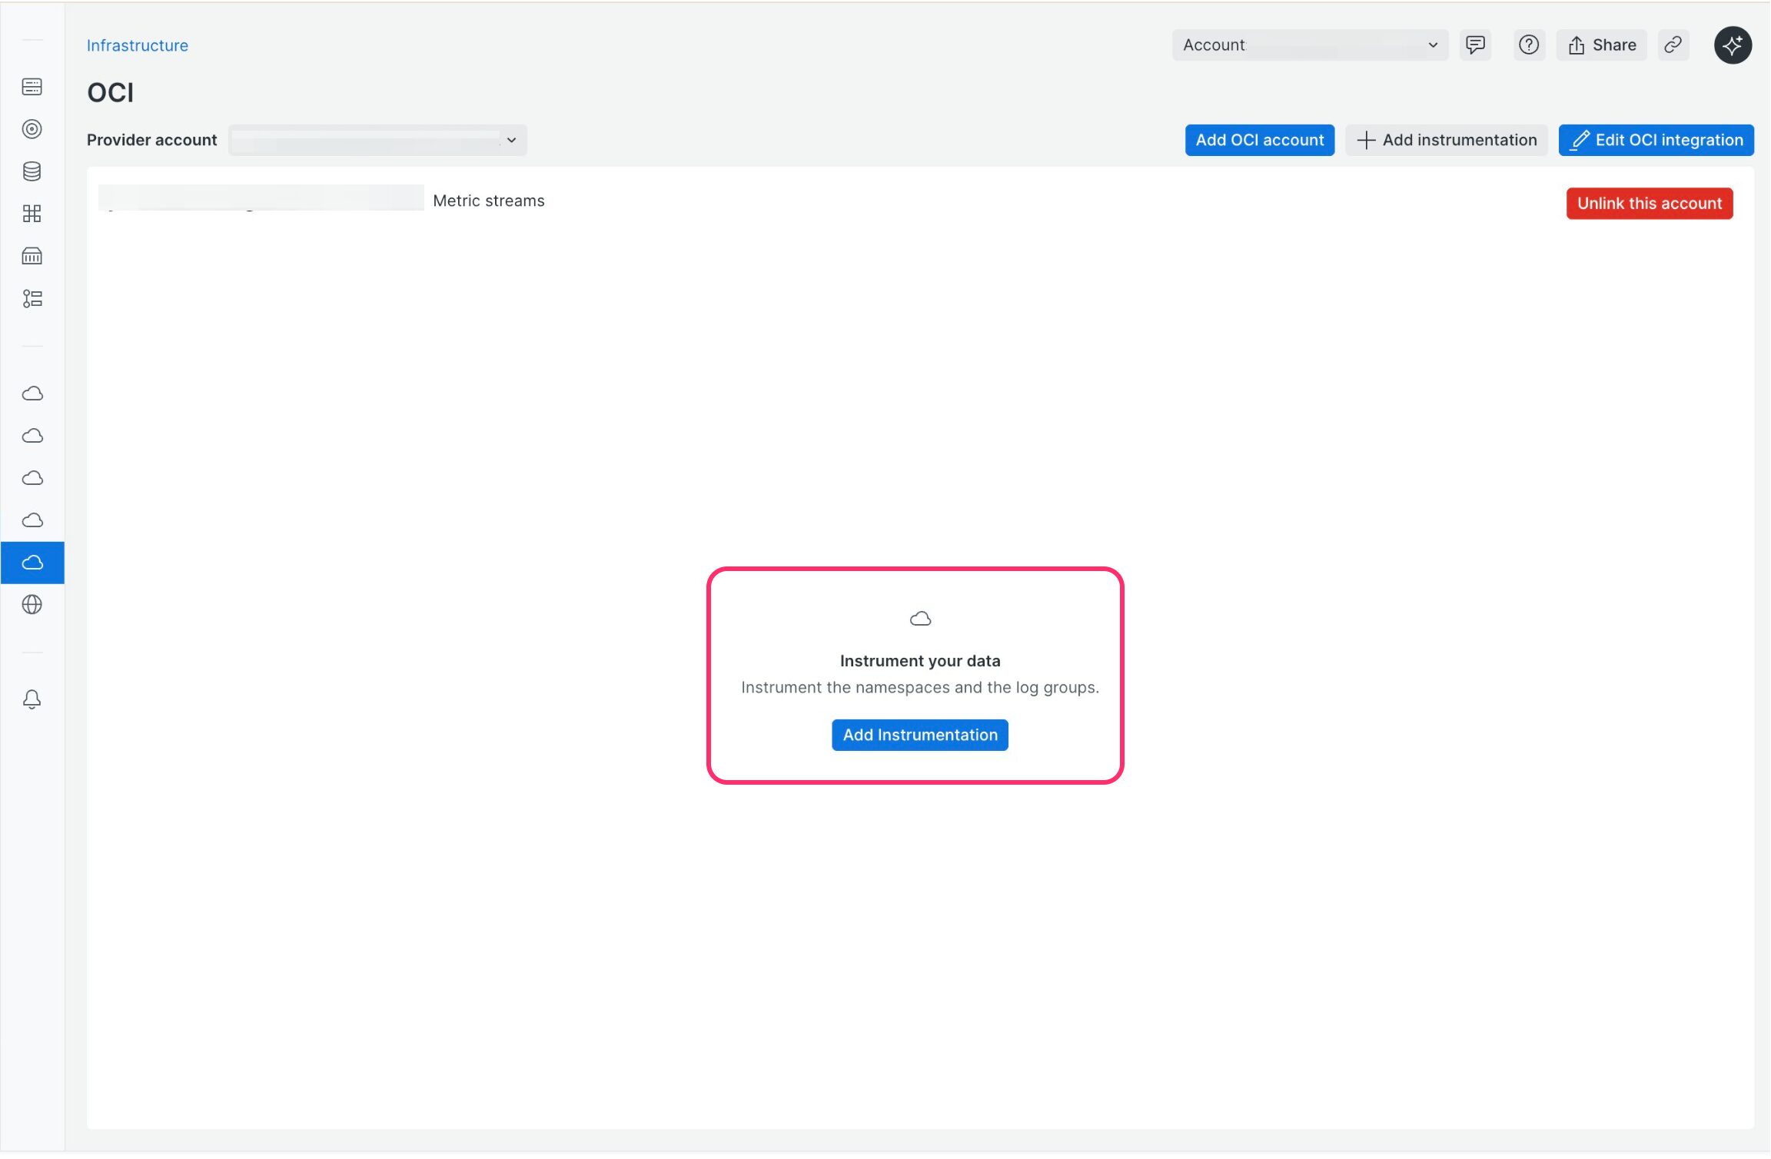
Task: Select the Kubernetes grid icon in sidebar
Action: [x=32, y=213]
